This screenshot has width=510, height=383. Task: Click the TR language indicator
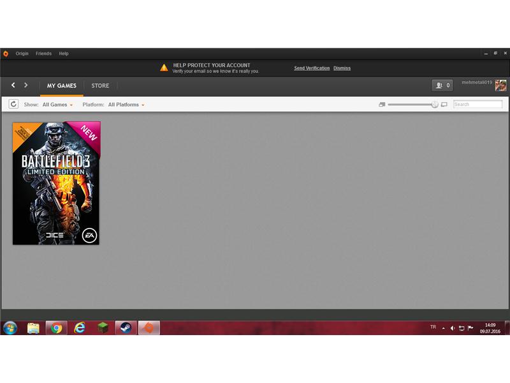[433, 327]
